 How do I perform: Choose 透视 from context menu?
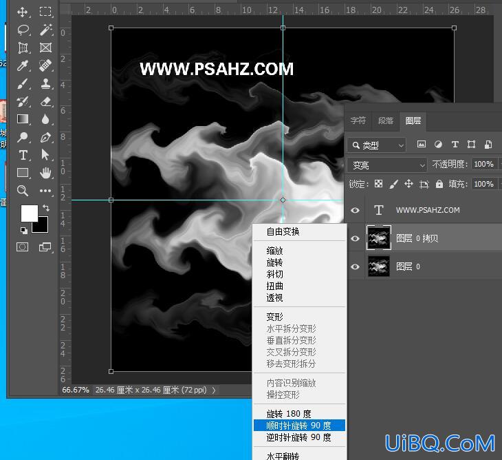coord(299,297)
